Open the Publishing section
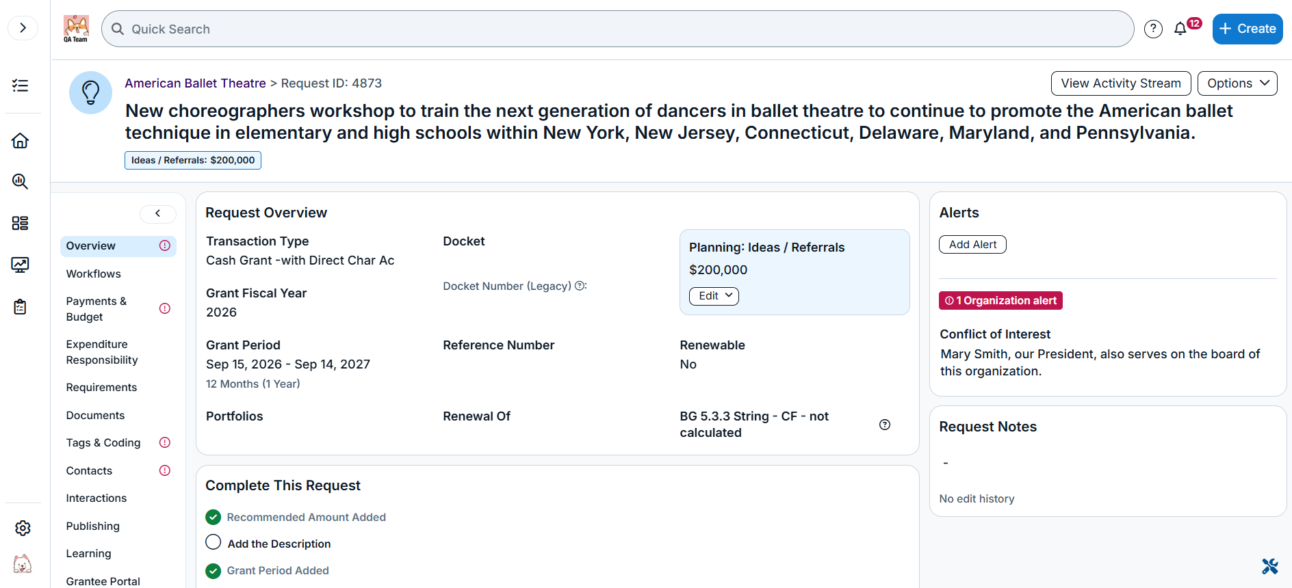 click(93, 526)
